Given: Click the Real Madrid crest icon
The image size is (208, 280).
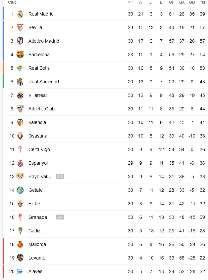Looking at the screenshot, I should coord(20,14).
